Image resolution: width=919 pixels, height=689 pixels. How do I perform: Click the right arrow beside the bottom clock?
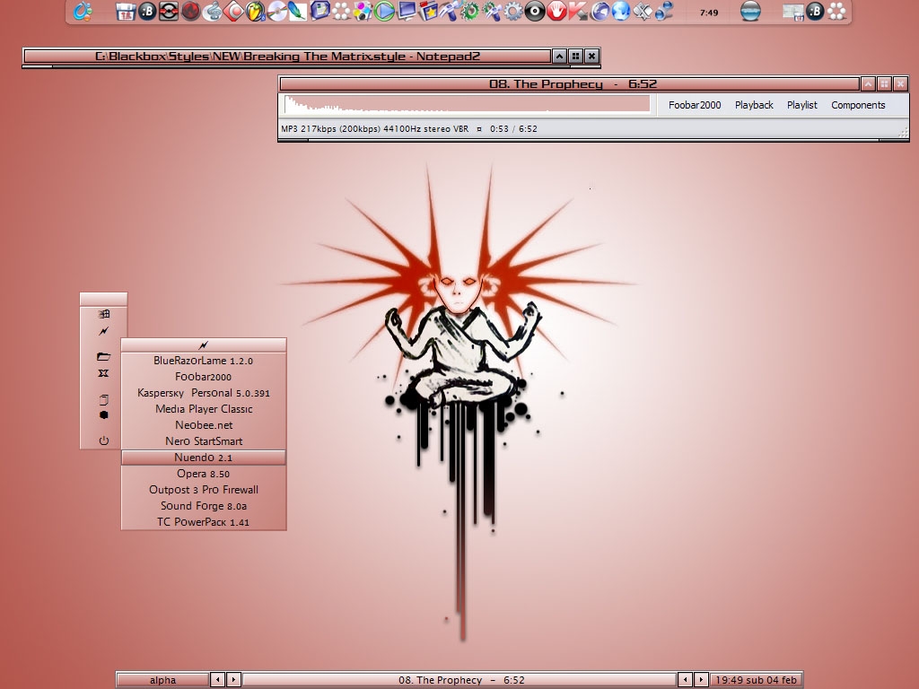click(x=701, y=680)
